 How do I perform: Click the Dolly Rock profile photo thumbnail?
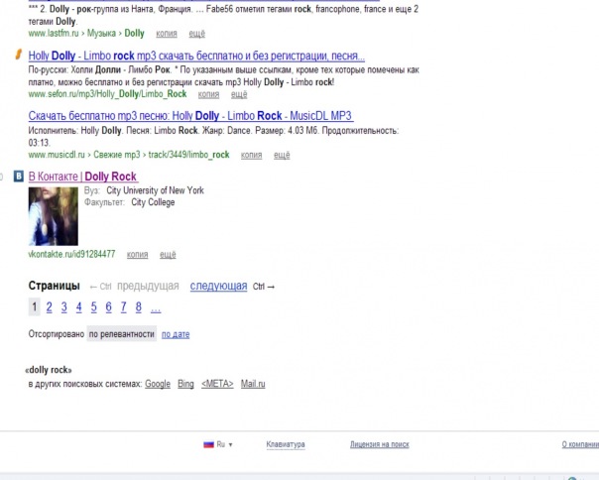pyautogui.click(x=54, y=216)
